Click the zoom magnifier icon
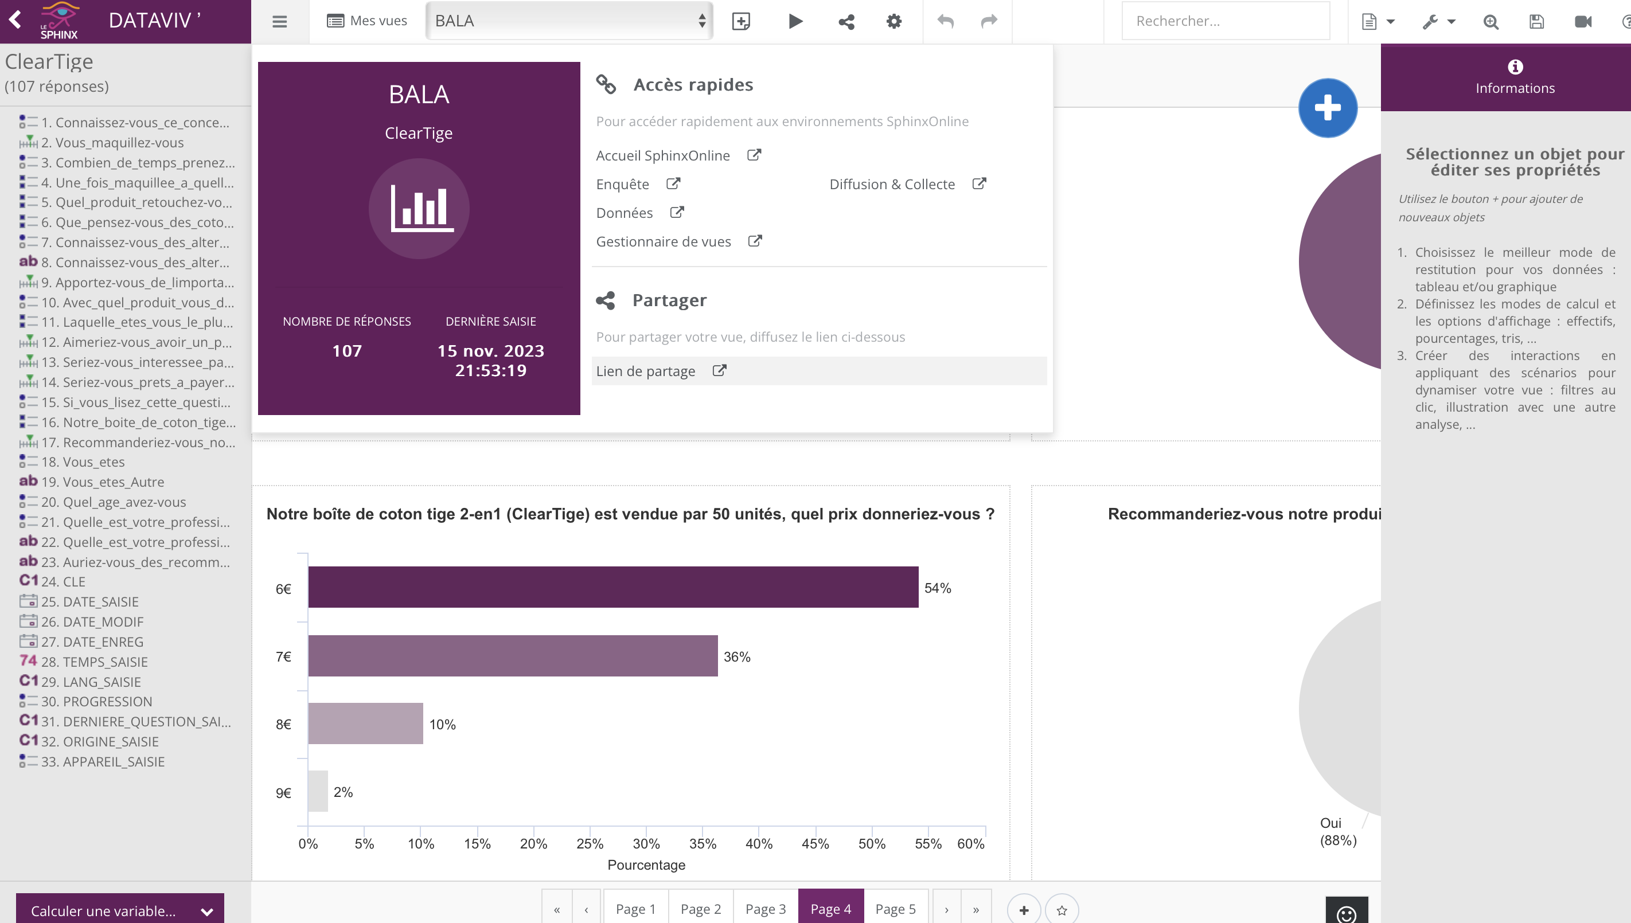Viewport: 1631px width, 923px height. point(1490,22)
